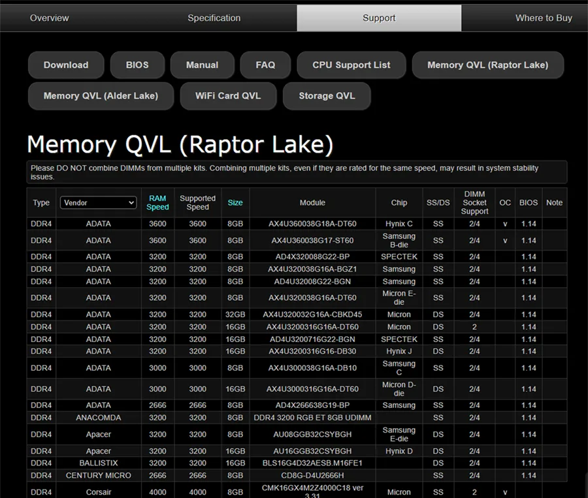Click the 32GB size cell

tap(235, 315)
